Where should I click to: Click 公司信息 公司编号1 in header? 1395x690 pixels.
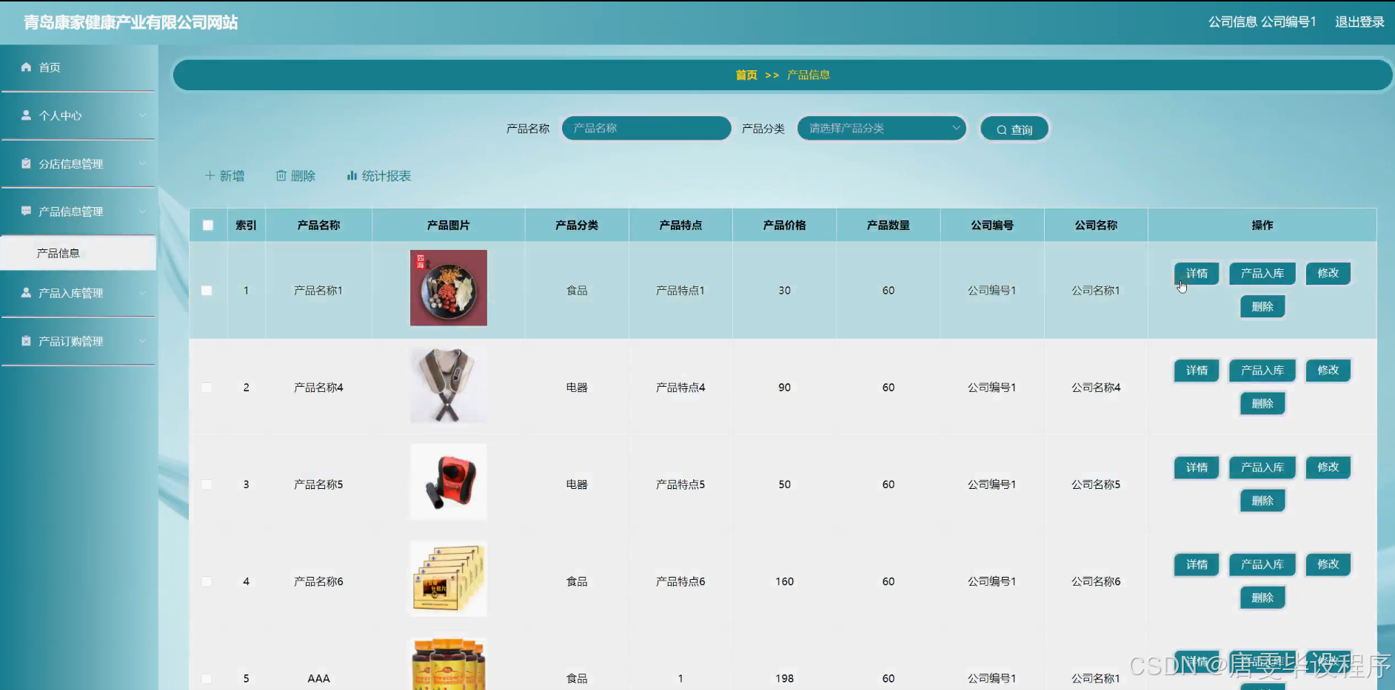point(1262,22)
